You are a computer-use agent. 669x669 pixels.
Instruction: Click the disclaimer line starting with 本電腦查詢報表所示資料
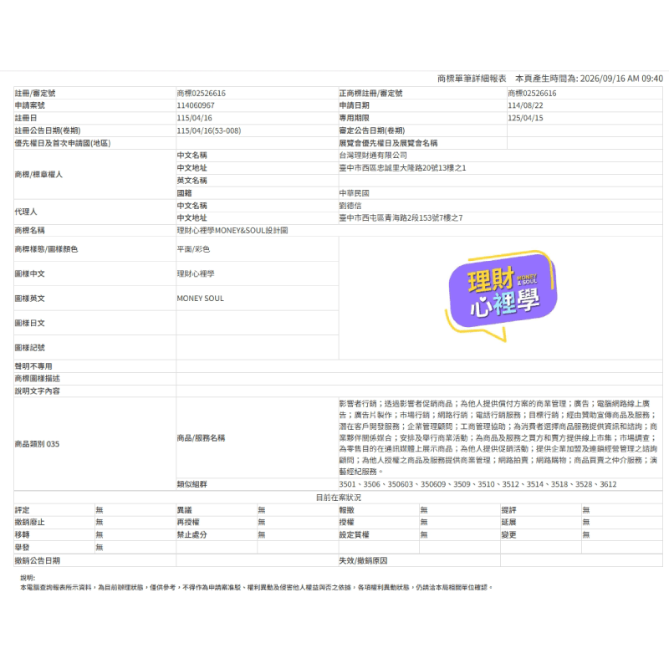click(257, 588)
